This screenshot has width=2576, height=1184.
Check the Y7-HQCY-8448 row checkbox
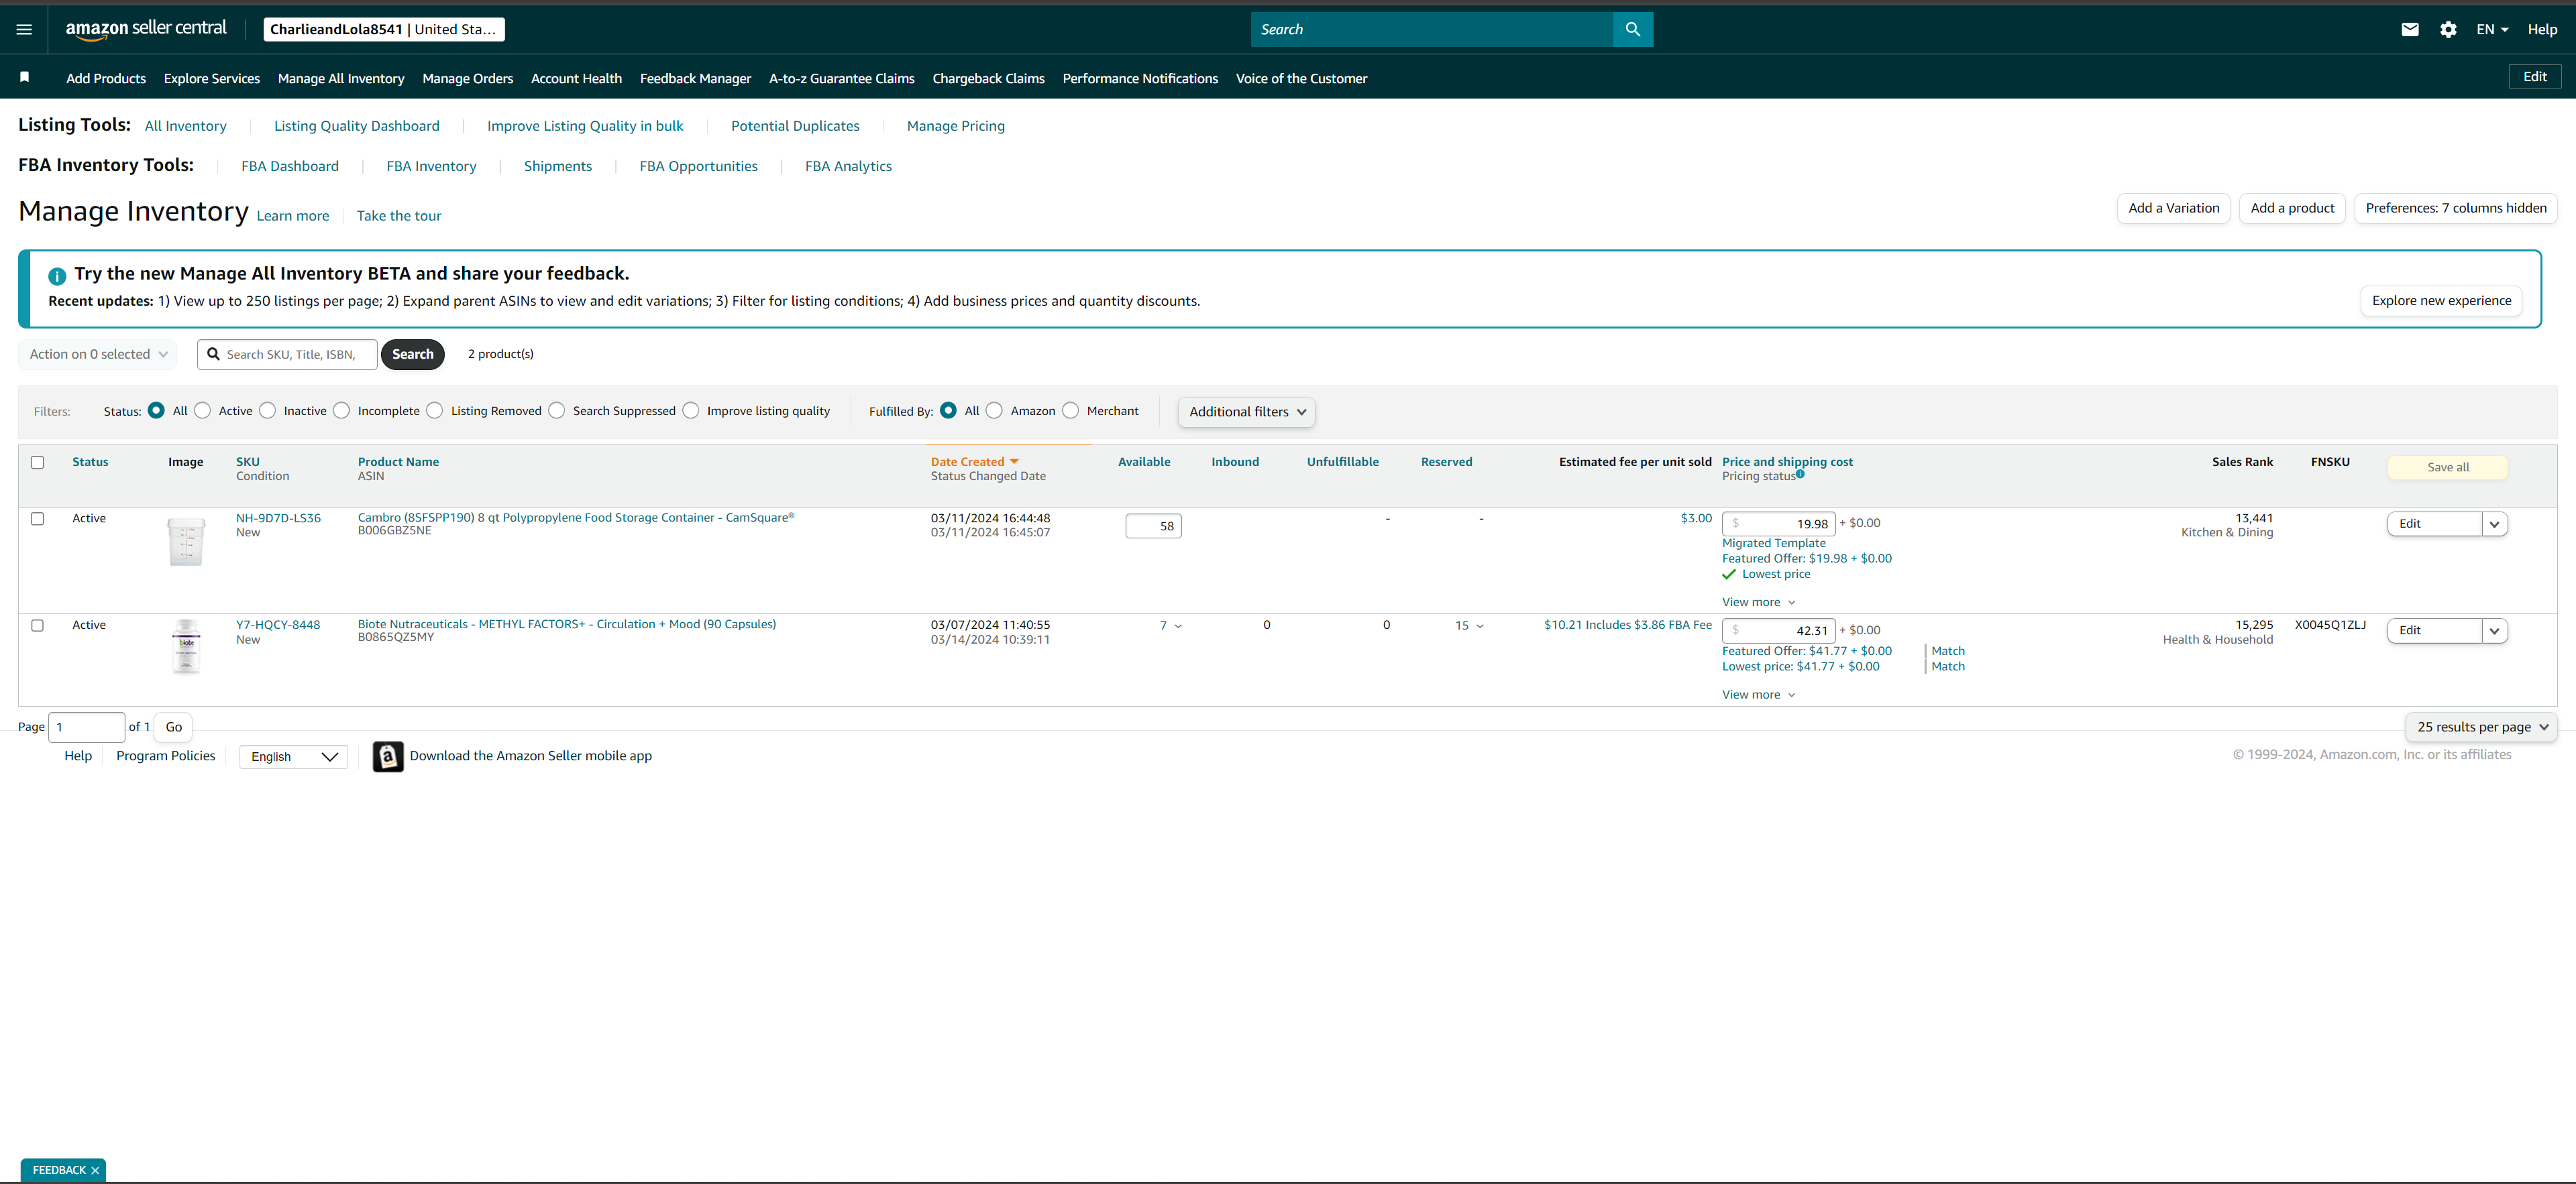coord(37,626)
